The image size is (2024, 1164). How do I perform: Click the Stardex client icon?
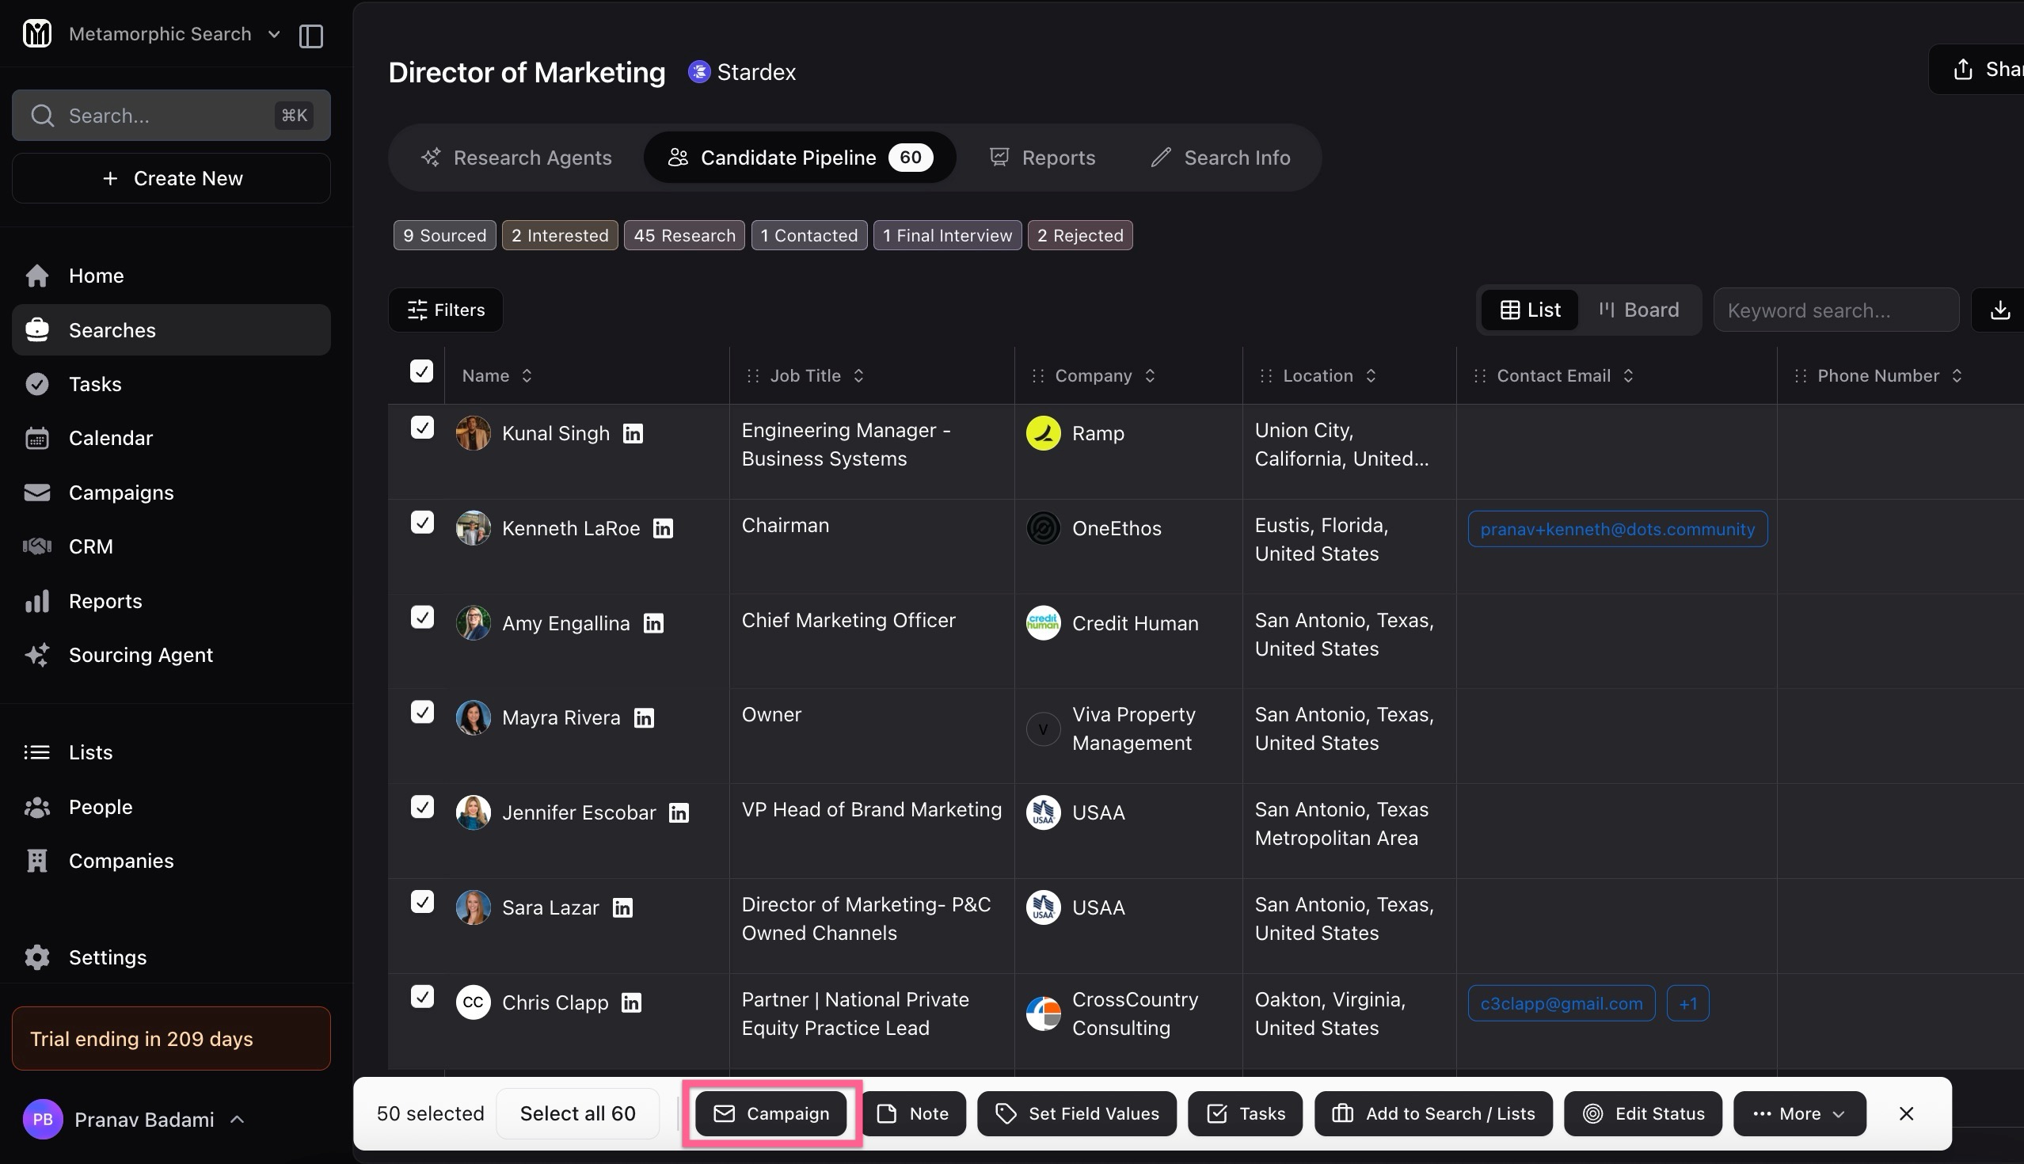click(698, 72)
